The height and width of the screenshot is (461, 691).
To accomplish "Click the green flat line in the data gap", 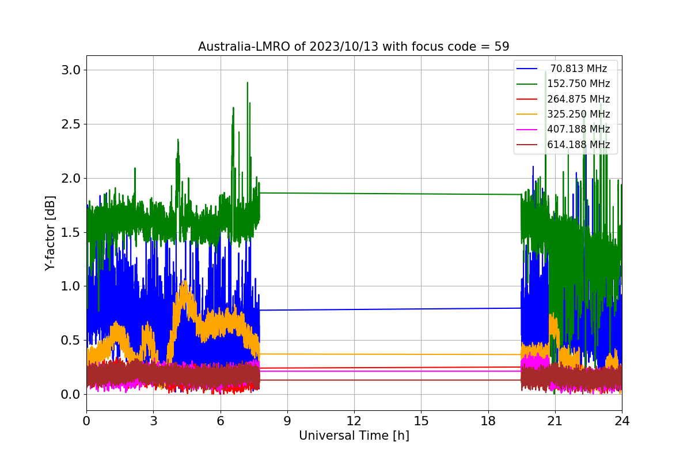I will [390, 194].
